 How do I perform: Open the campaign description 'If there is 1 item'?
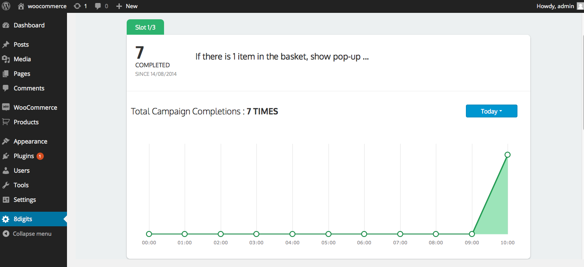point(282,57)
